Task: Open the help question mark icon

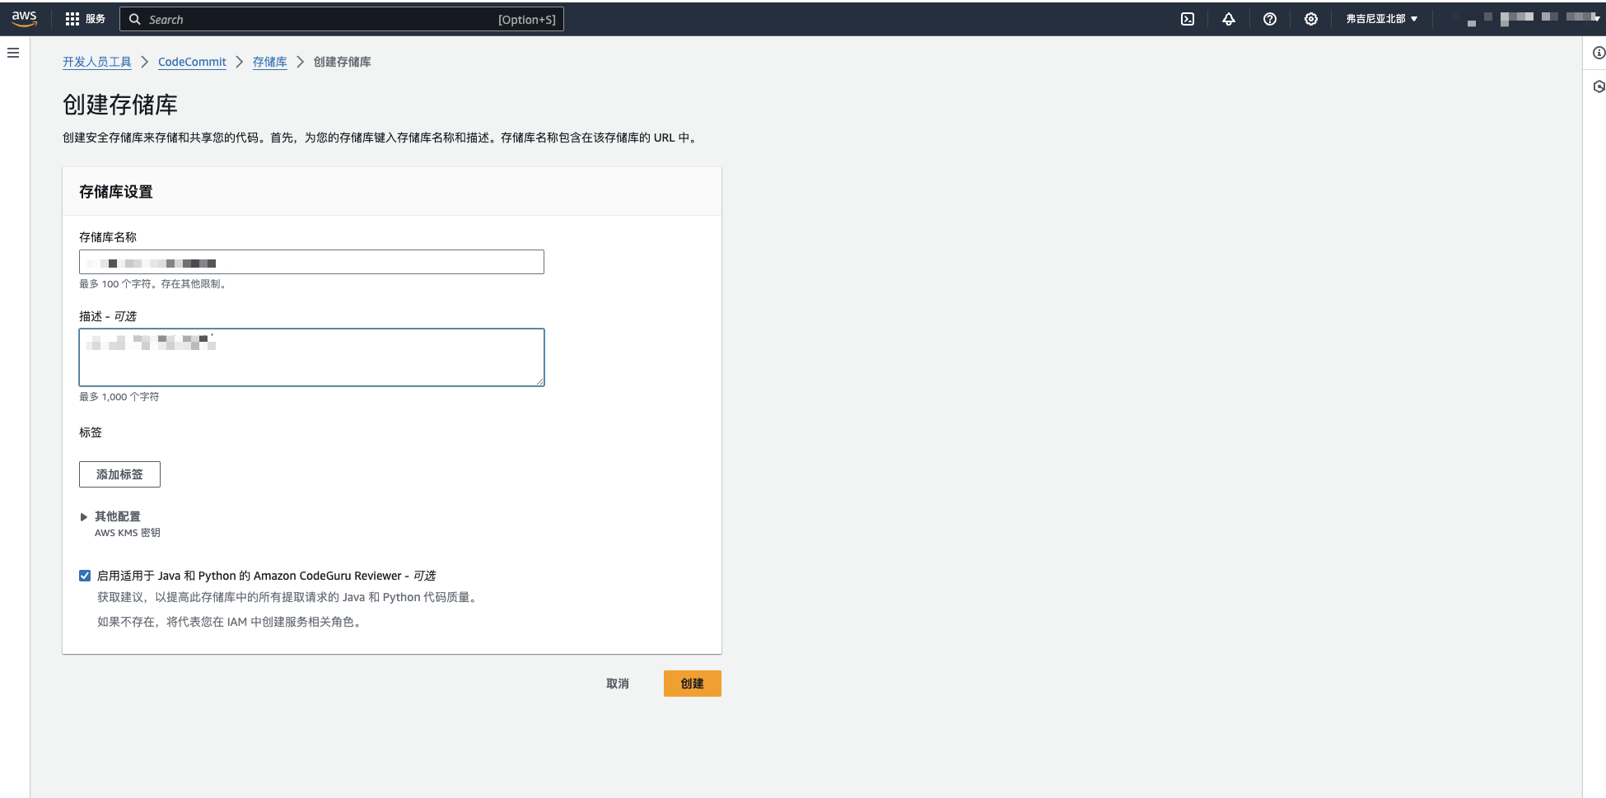Action: (1270, 19)
